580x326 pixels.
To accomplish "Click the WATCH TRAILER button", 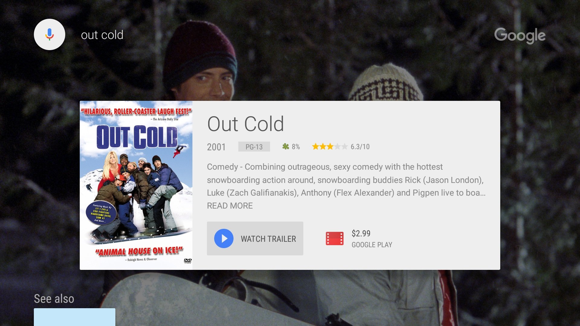I will (255, 238).
